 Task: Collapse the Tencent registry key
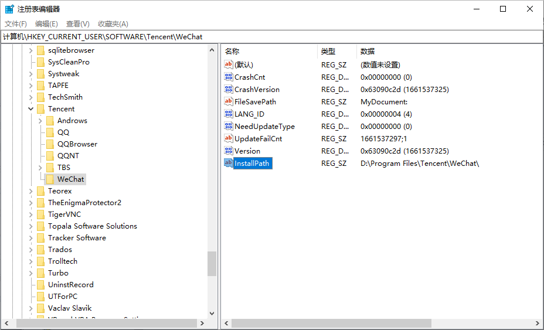31,109
